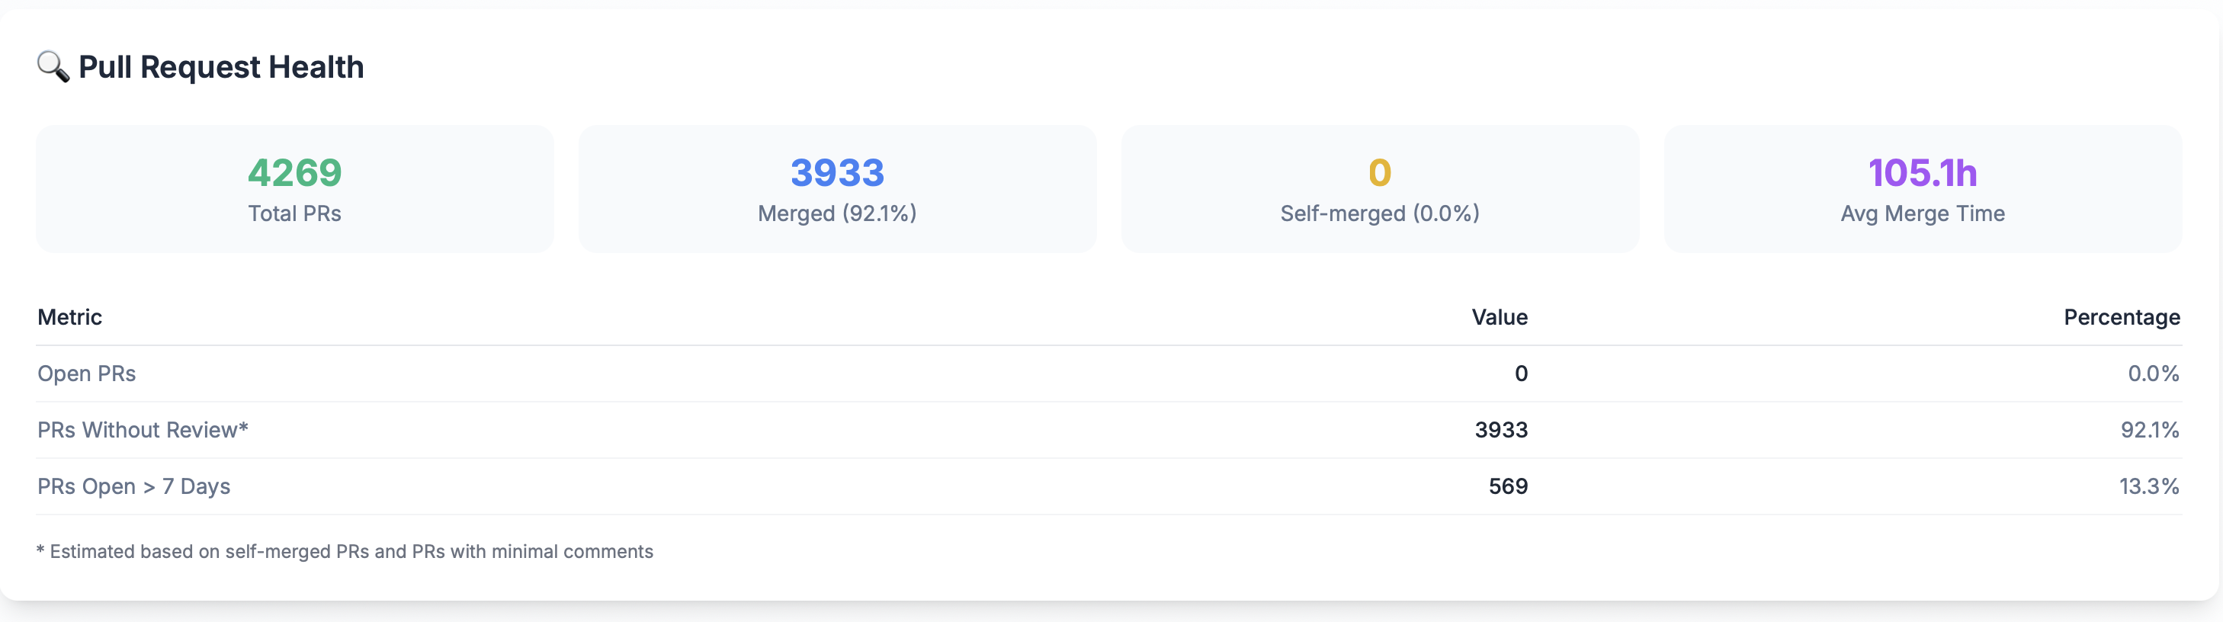Click the 569 value cell
The image size is (2223, 622).
coord(1509,486)
